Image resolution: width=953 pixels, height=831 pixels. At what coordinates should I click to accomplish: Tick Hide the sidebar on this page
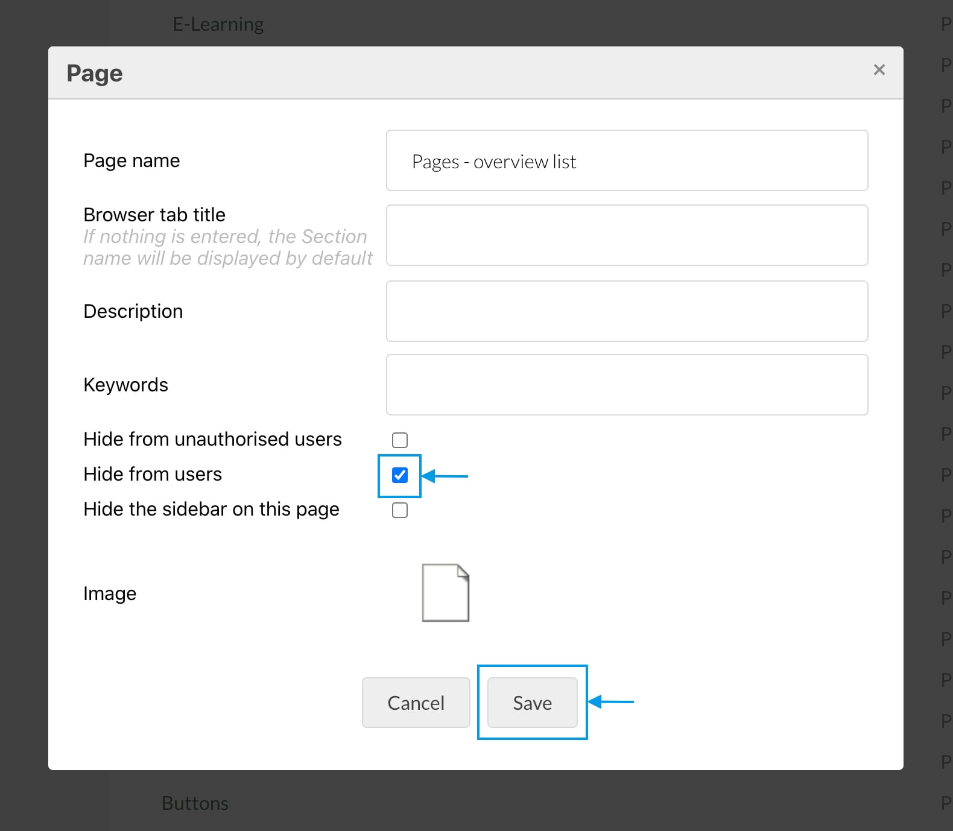point(400,510)
